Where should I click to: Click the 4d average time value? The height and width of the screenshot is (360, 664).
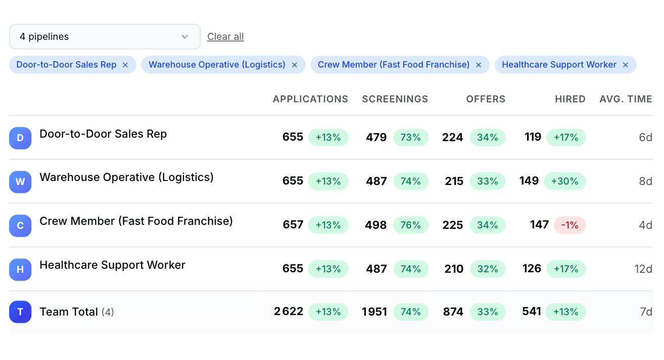(646, 225)
